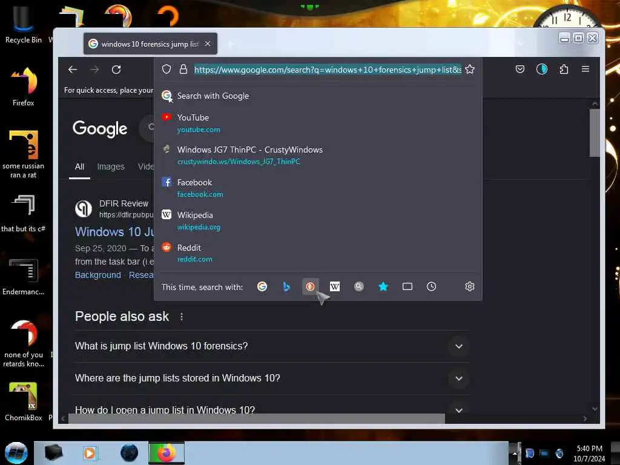Viewport: 620px width, 465px height.
Task: Search history with the clock icon
Action: tap(431, 286)
